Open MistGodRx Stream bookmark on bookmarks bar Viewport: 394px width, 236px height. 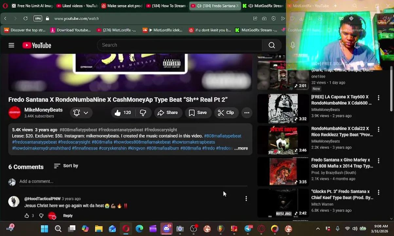point(256,30)
